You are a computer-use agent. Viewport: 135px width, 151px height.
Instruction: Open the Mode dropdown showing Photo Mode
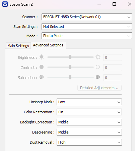pos(87,36)
